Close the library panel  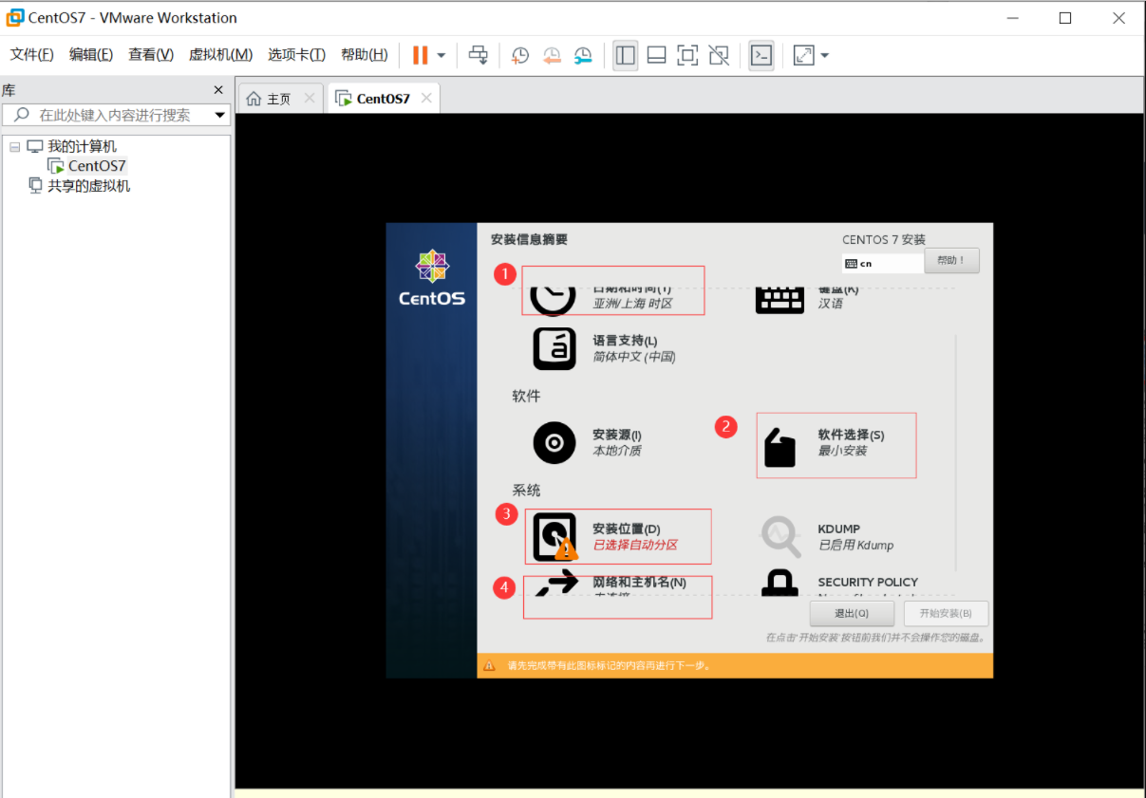click(218, 90)
